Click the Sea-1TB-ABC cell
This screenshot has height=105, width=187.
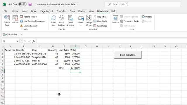24,57
